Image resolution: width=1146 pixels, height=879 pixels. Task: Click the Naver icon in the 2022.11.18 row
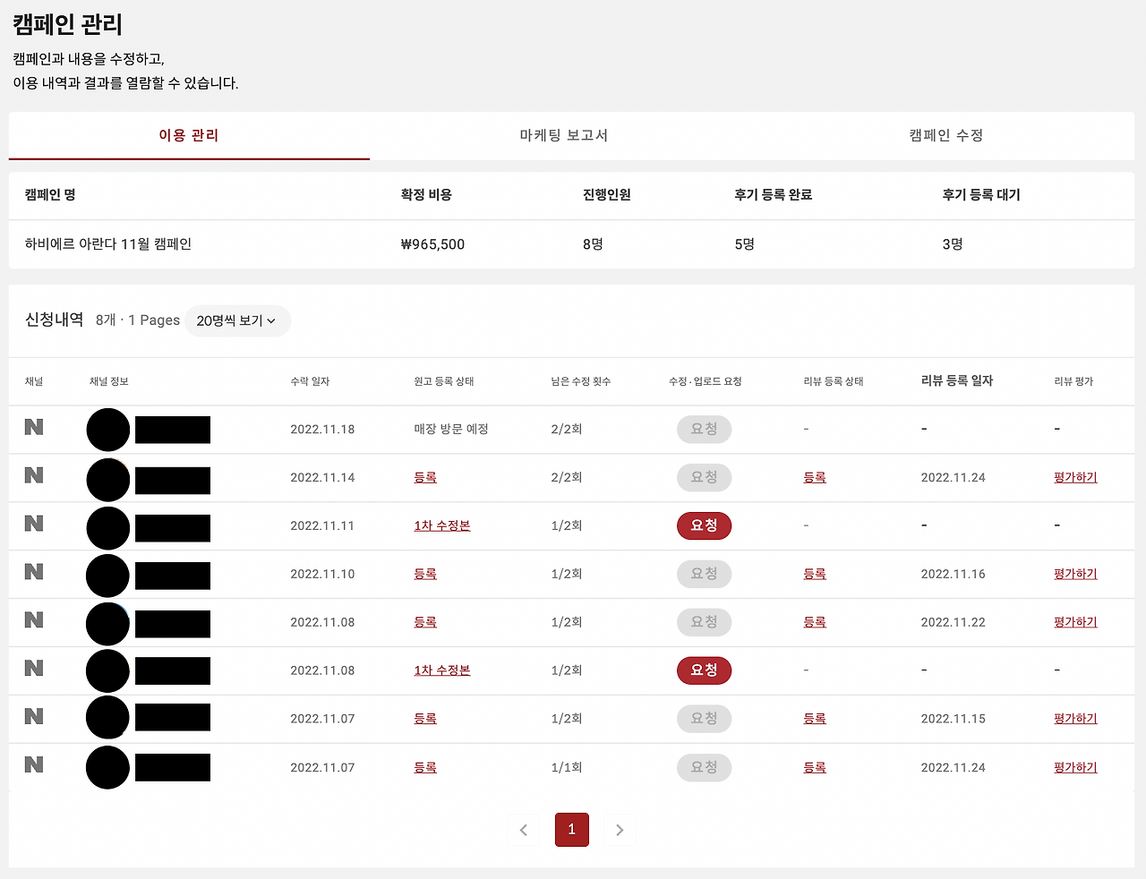coord(33,428)
